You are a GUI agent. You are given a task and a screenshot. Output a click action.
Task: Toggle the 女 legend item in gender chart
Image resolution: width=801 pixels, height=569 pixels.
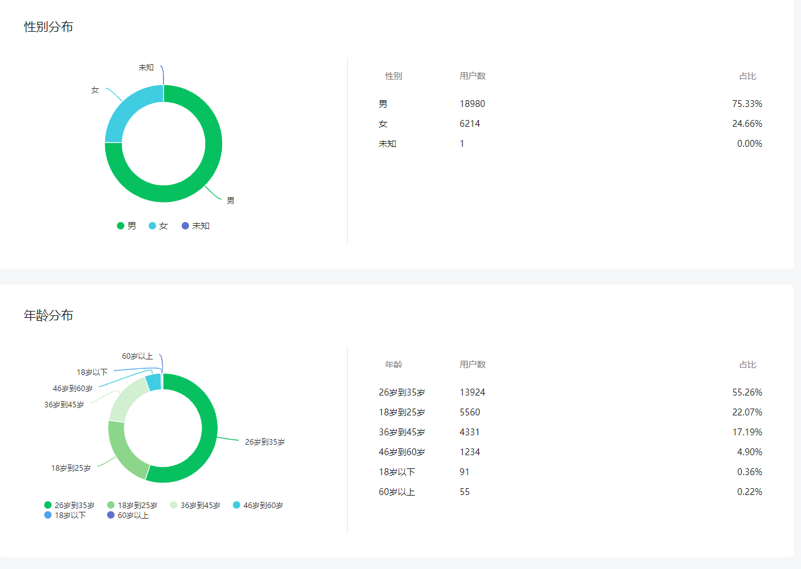(158, 226)
